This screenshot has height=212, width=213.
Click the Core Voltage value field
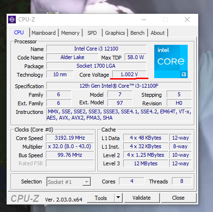tap(129, 74)
